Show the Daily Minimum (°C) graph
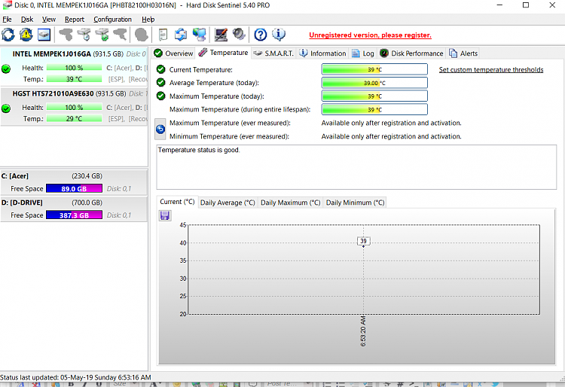The height and width of the screenshot is (387, 565). [x=356, y=203]
